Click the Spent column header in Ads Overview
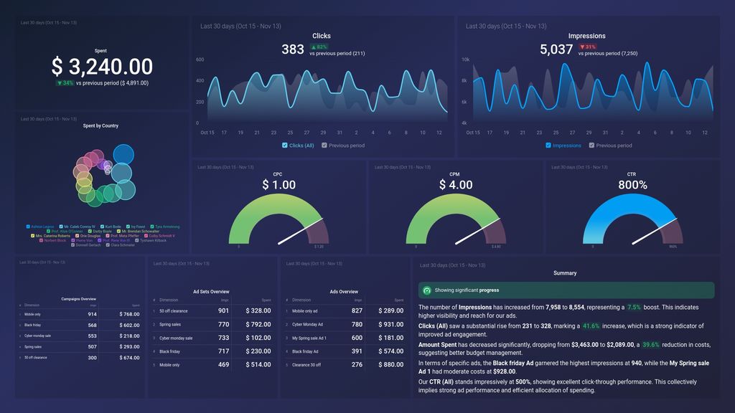Image resolution: width=735 pixels, height=413 pixels. (x=399, y=300)
